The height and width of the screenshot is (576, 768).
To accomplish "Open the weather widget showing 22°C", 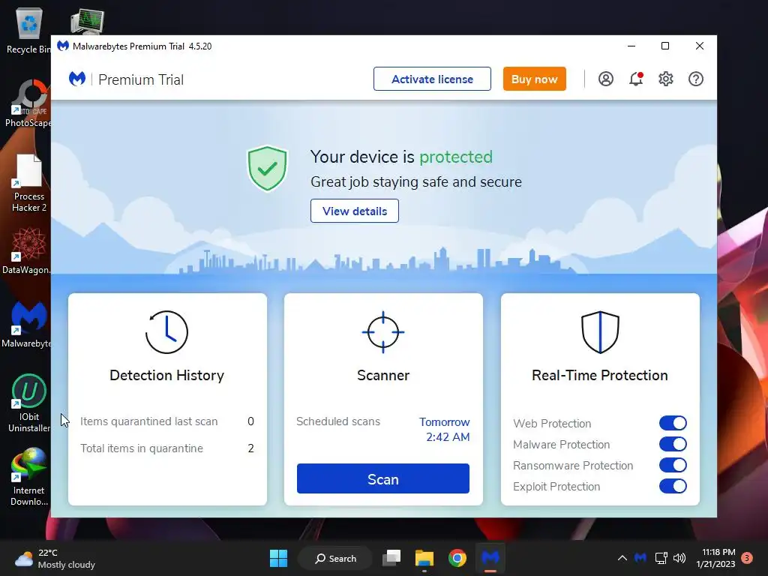I will pos(55,558).
